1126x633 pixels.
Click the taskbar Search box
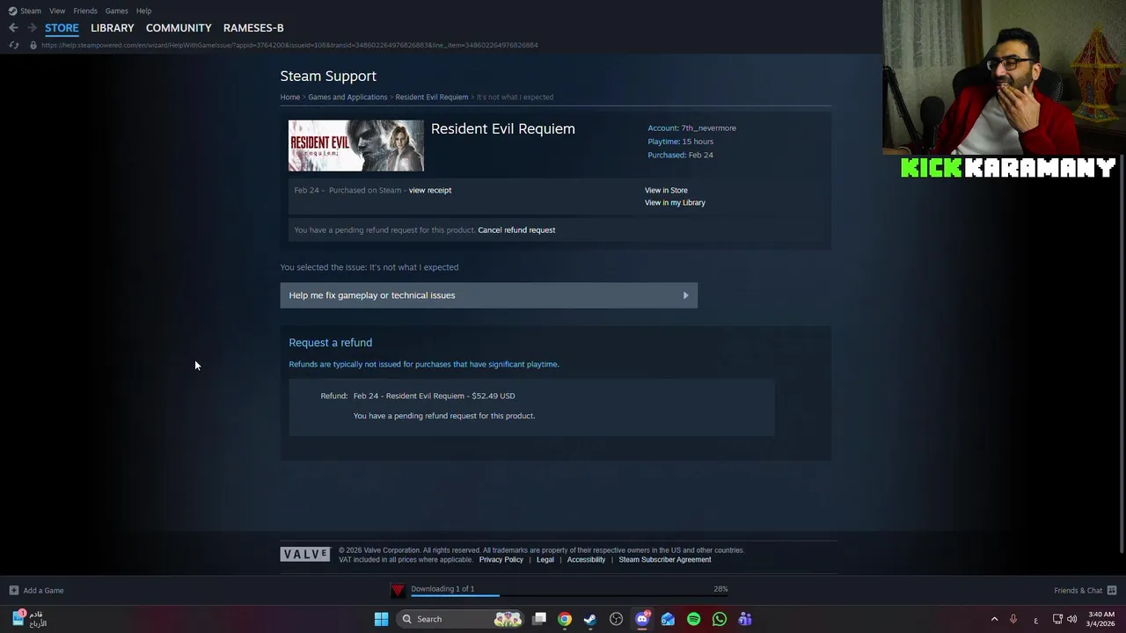pos(460,619)
